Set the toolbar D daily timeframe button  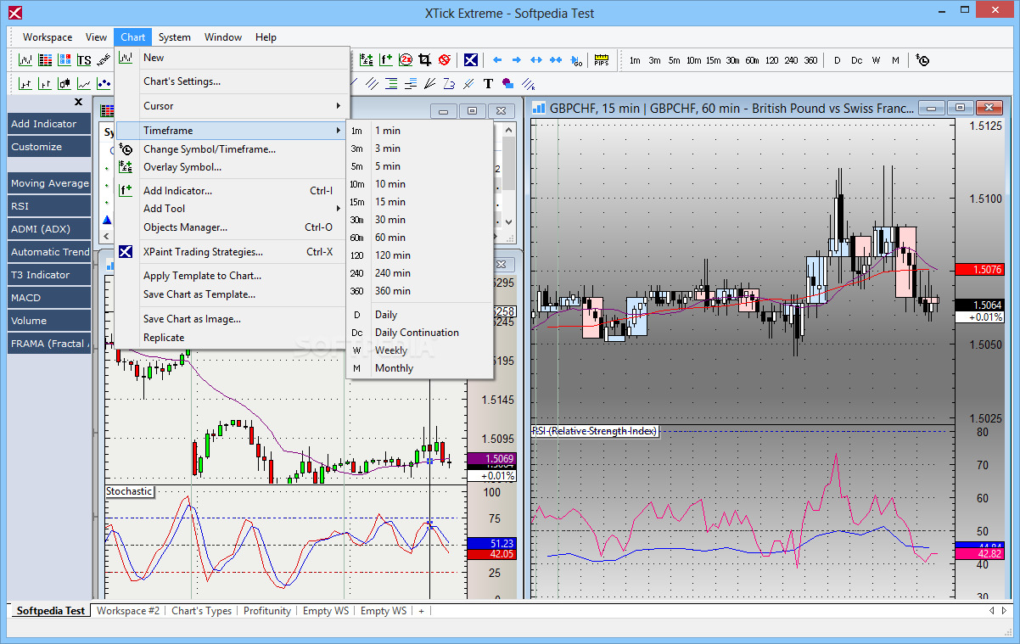[837, 60]
